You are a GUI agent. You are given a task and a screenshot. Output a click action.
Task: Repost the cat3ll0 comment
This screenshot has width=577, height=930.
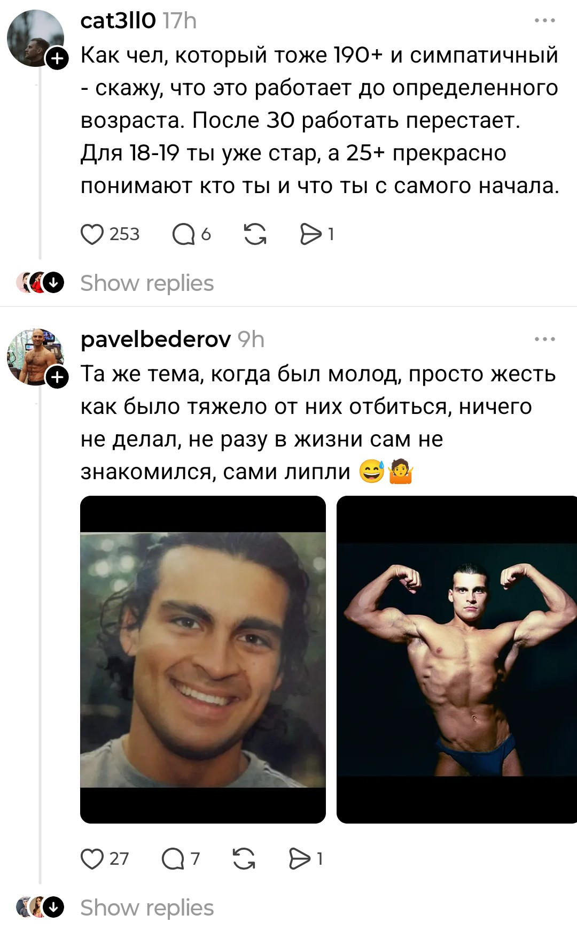tap(255, 234)
